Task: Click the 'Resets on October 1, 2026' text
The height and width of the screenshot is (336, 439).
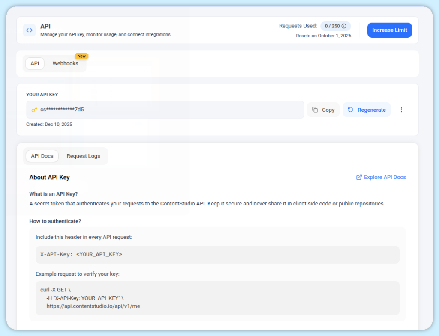Action: pyautogui.click(x=323, y=36)
